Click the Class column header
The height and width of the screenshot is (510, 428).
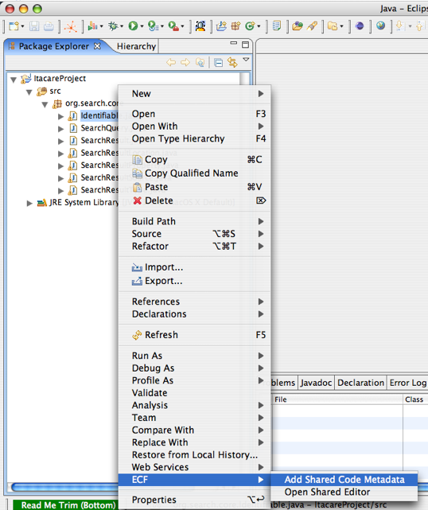(415, 399)
